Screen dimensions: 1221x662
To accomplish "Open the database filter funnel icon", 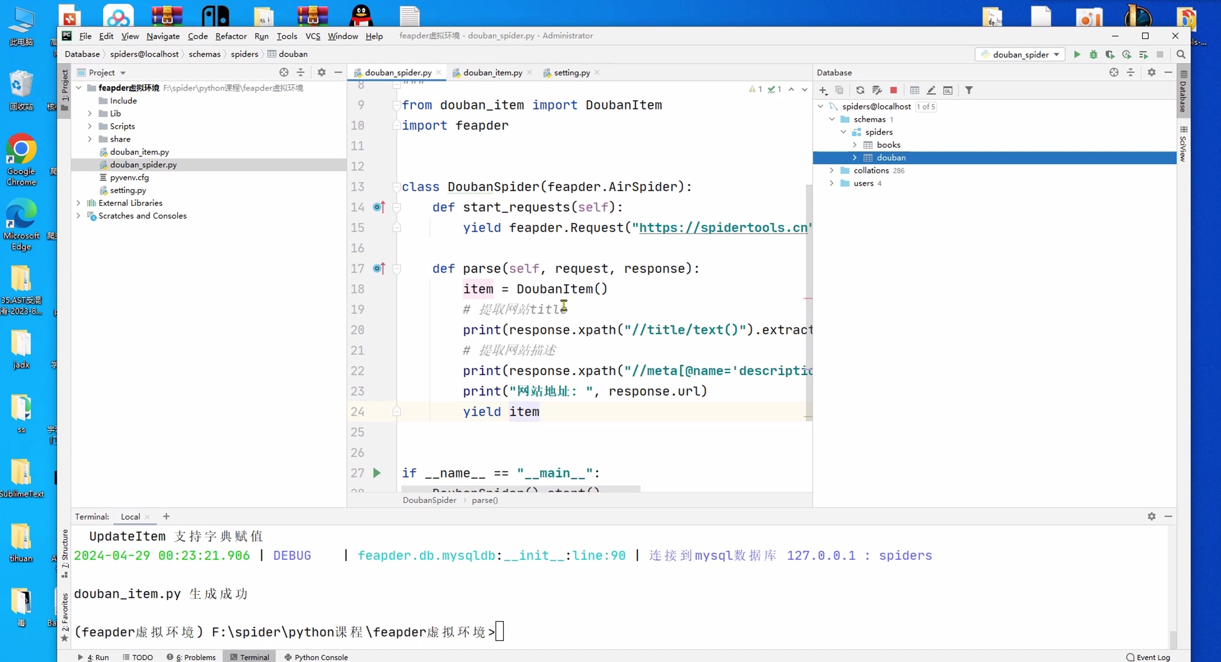I will [969, 90].
